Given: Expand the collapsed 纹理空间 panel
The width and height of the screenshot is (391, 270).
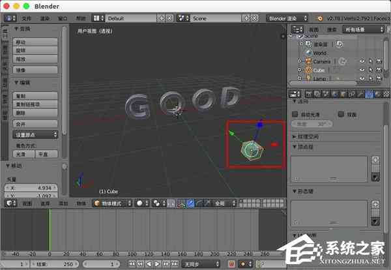Looking at the screenshot, I should pos(295,137).
